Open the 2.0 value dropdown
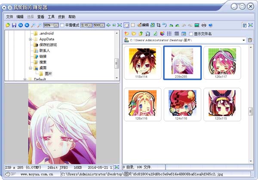 click(90, 25)
